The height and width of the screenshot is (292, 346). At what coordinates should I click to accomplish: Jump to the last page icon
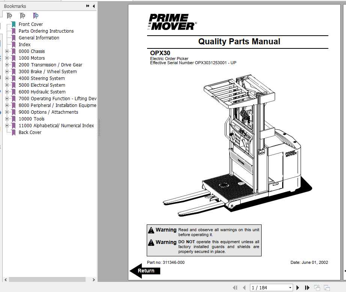click(307, 286)
